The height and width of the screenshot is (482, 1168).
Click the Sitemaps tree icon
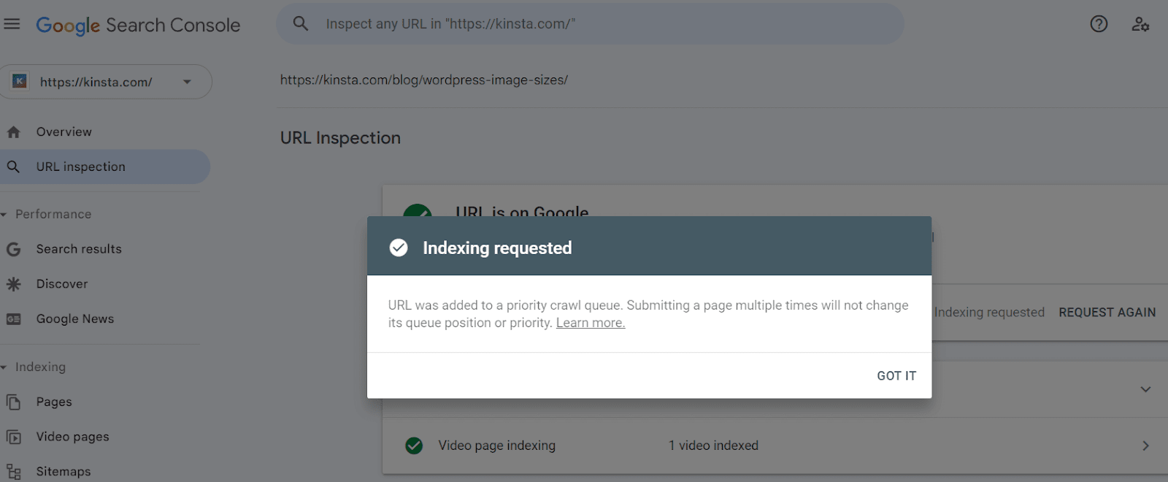(13, 472)
